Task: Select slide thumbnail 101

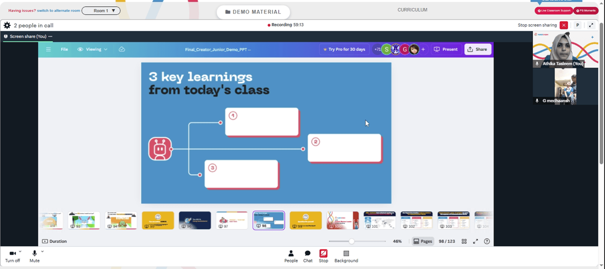Action: [x=380, y=221]
